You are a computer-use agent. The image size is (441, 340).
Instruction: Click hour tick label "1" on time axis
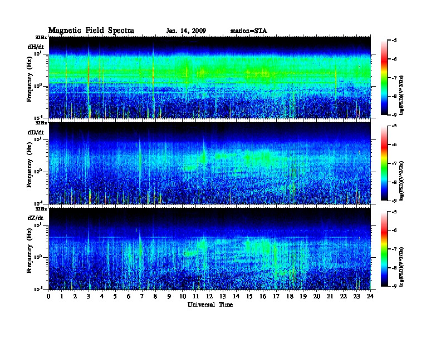(x=62, y=296)
